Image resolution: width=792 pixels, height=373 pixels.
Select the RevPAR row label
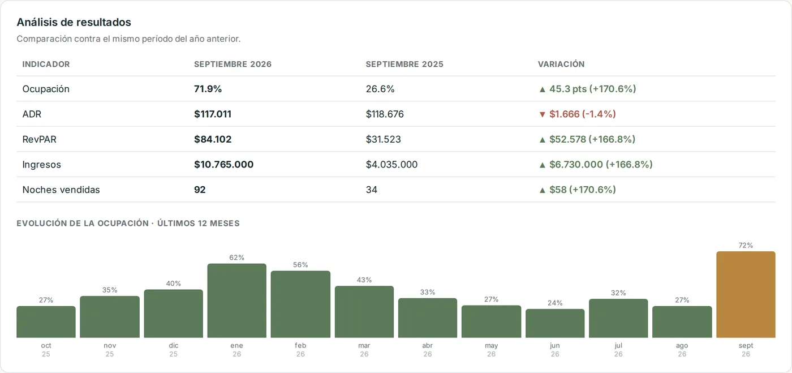pos(39,139)
